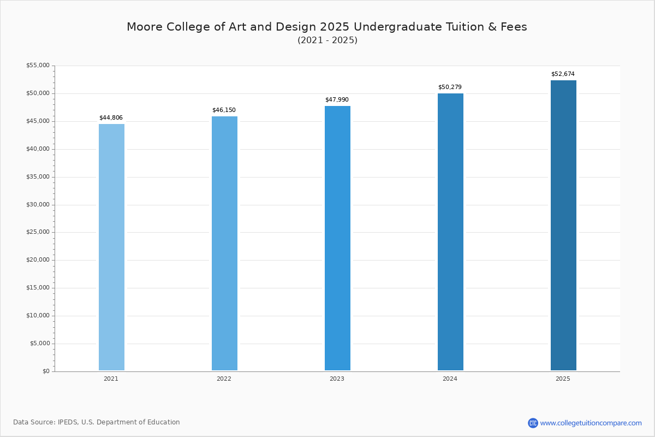Select the $25,000 y-axis label
This screenshot has width=655, height=437.
pyautogui.click(x=38, y=232)
